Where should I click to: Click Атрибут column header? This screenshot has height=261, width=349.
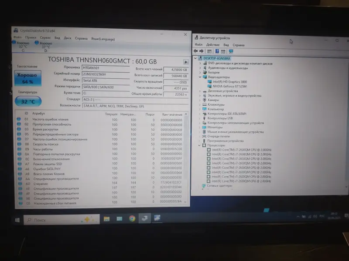pyautogui.click(x=38, y=114)
